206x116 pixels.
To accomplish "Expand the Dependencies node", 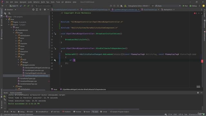I will coord(14,30).
